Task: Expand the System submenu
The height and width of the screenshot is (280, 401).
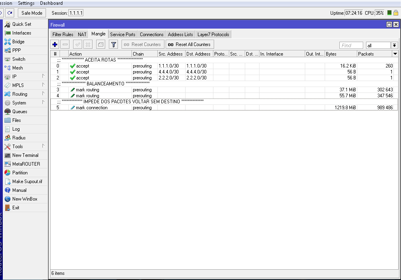Action: coord(25,103)
